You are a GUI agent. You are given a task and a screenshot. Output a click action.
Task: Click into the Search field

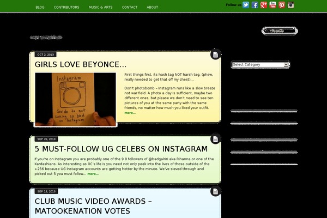pos(280,31)
